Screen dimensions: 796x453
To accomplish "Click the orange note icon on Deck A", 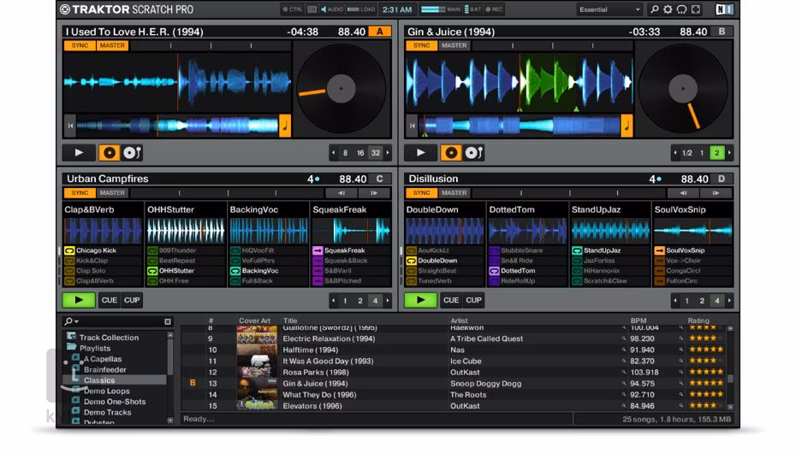I will pyautogui.click(x=285, y=126).
